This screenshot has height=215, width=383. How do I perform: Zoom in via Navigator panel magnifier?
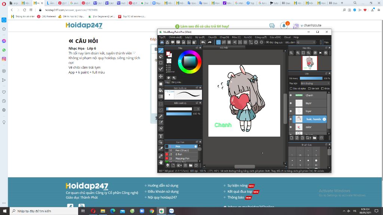click(x=298, y=53)
